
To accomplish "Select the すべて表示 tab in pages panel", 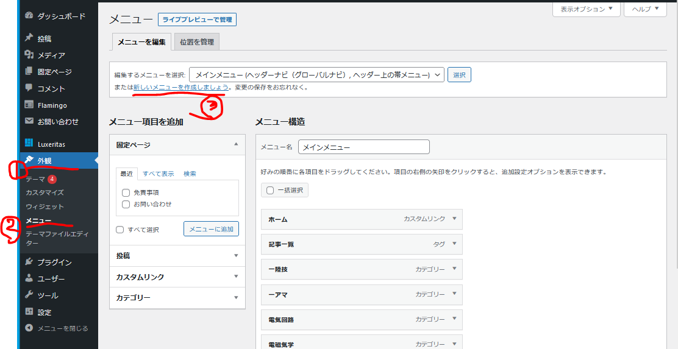I will tap(158, 174).
